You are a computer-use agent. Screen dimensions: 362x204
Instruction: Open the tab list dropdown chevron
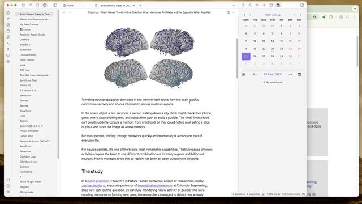click(x=234, y=5)
